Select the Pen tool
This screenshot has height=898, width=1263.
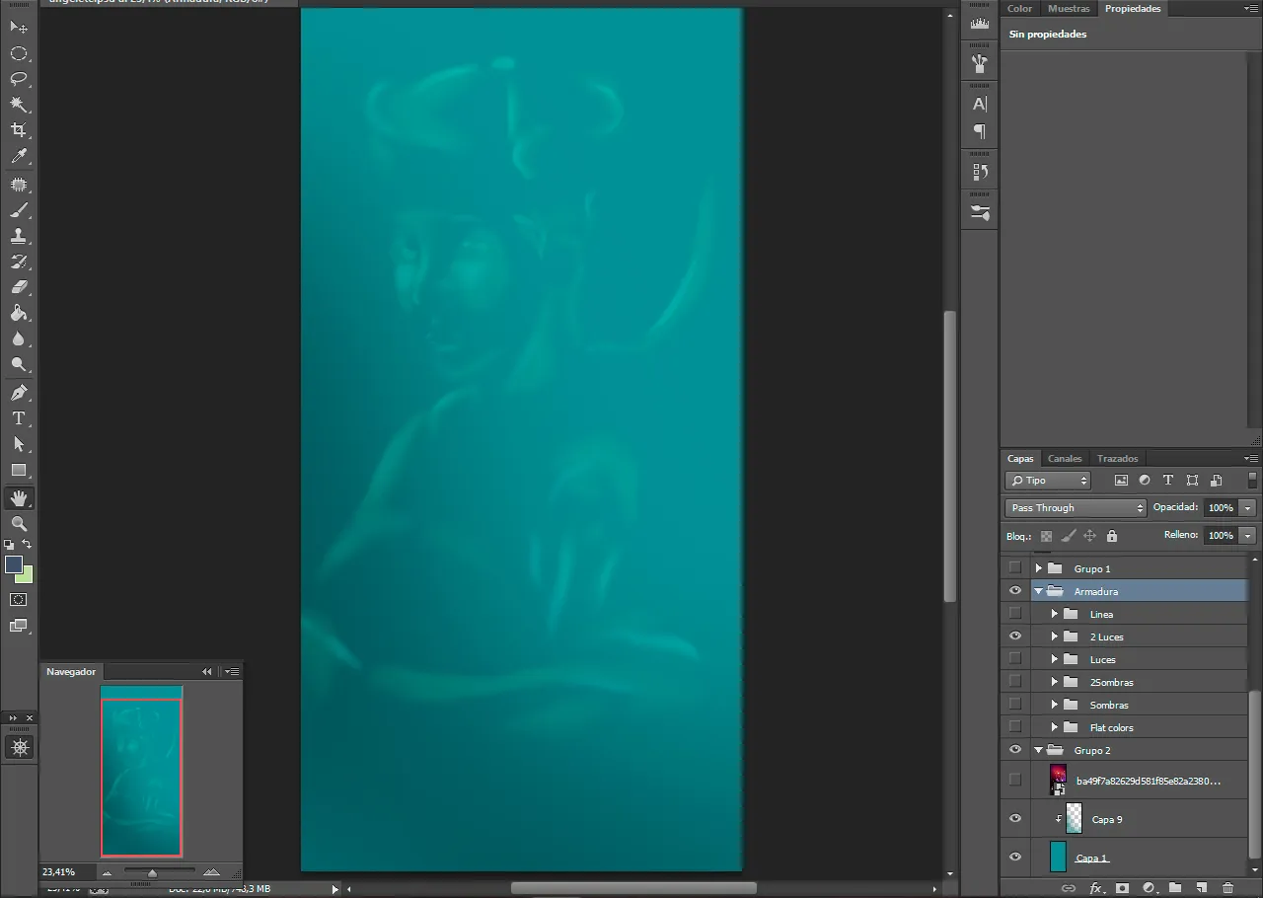pyautogui.click(x=19, y=393)
